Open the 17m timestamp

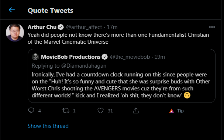click(112, 27)
